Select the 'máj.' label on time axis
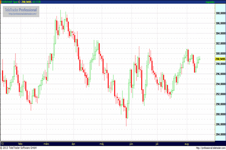The image size is (226, 150). (101, 144)
